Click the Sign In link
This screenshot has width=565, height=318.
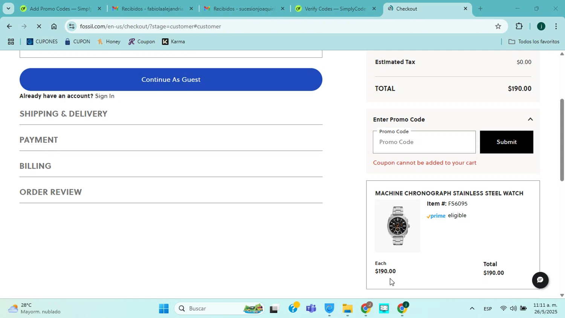tap(105, 96)
